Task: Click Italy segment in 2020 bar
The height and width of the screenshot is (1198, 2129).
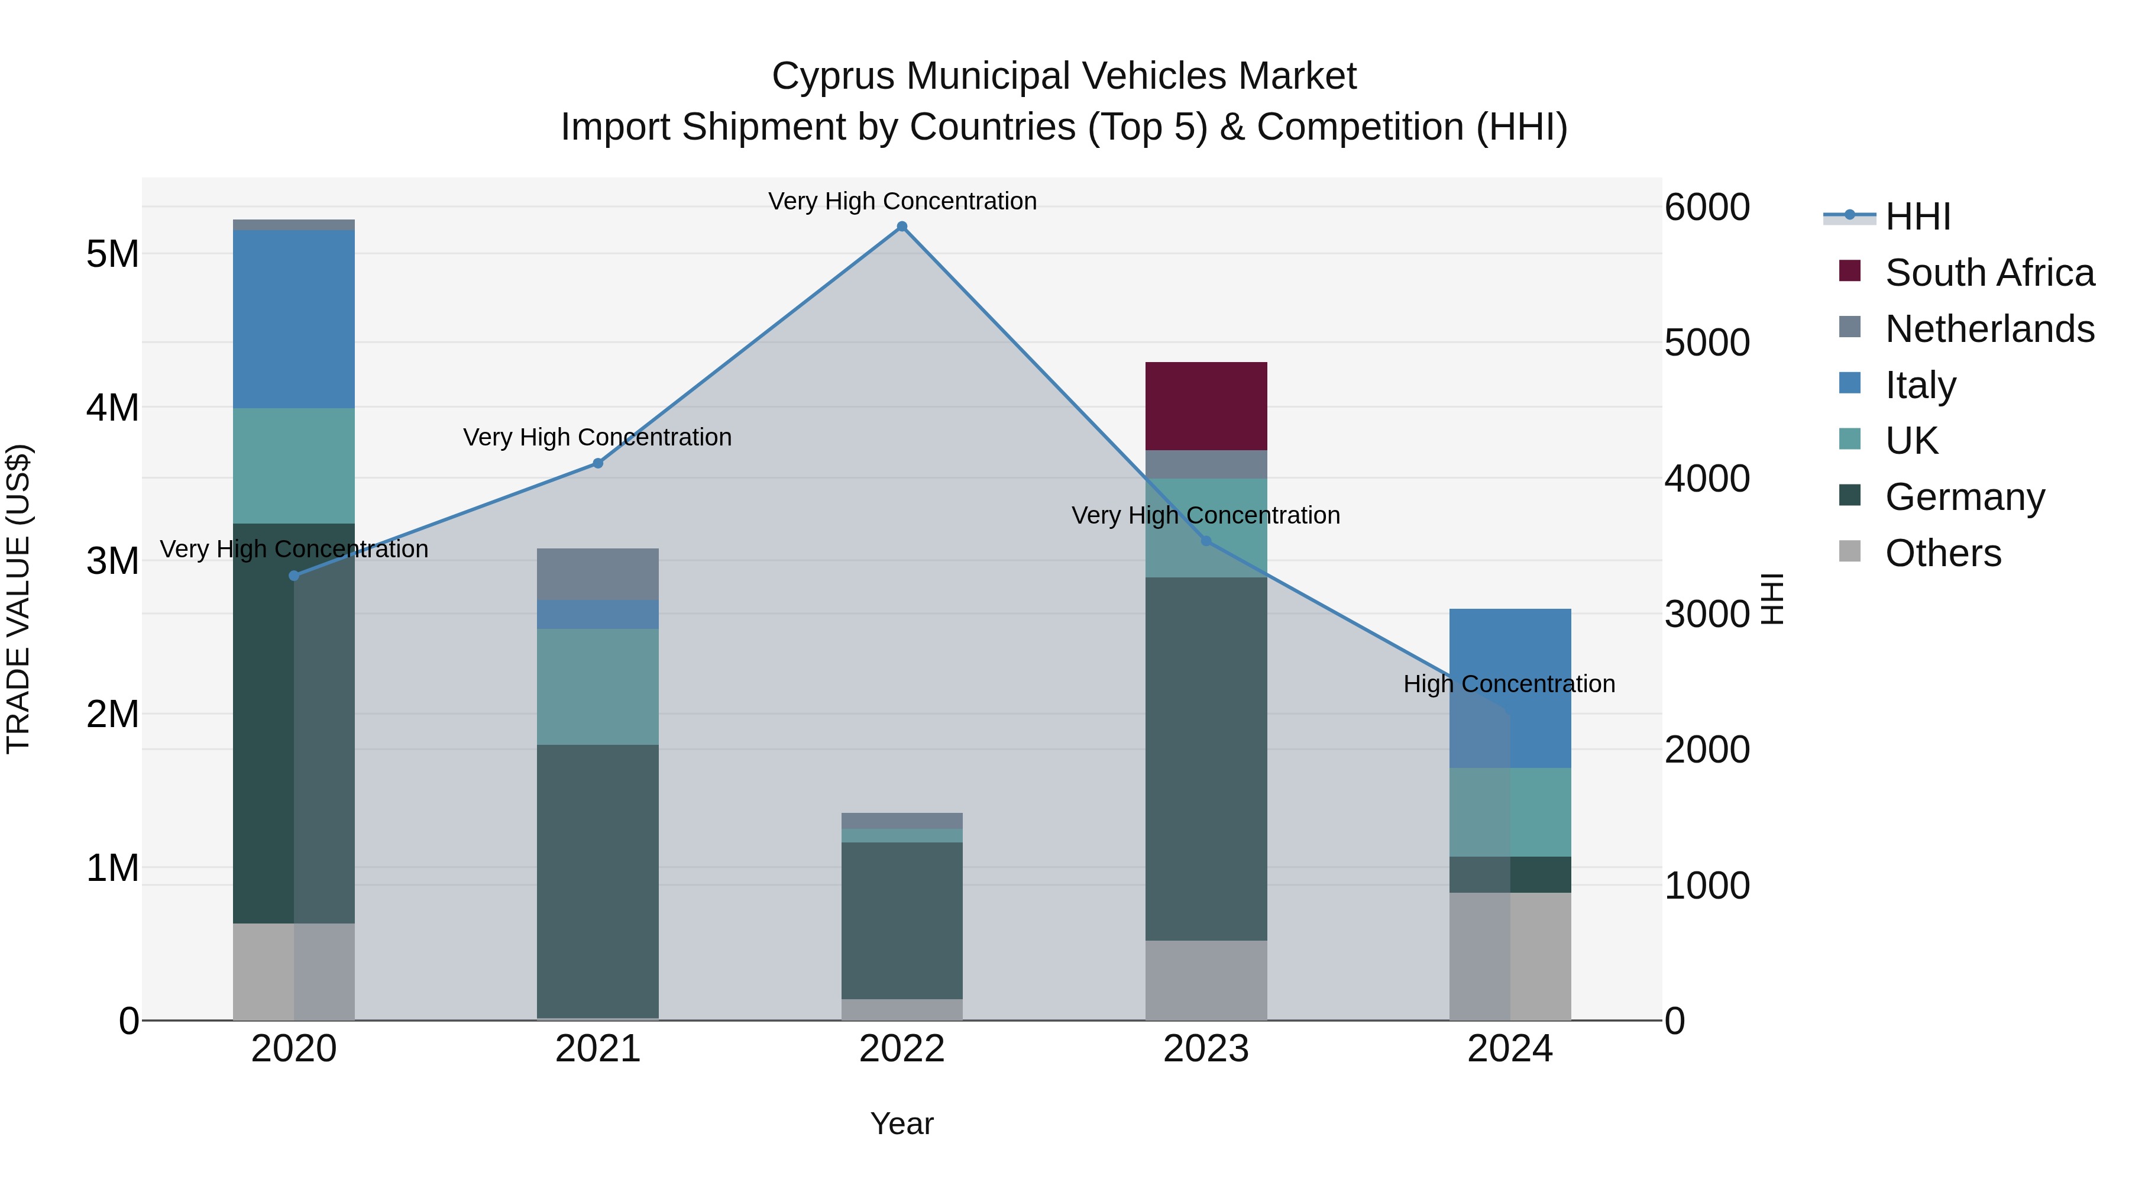Action: coord(293,319)
